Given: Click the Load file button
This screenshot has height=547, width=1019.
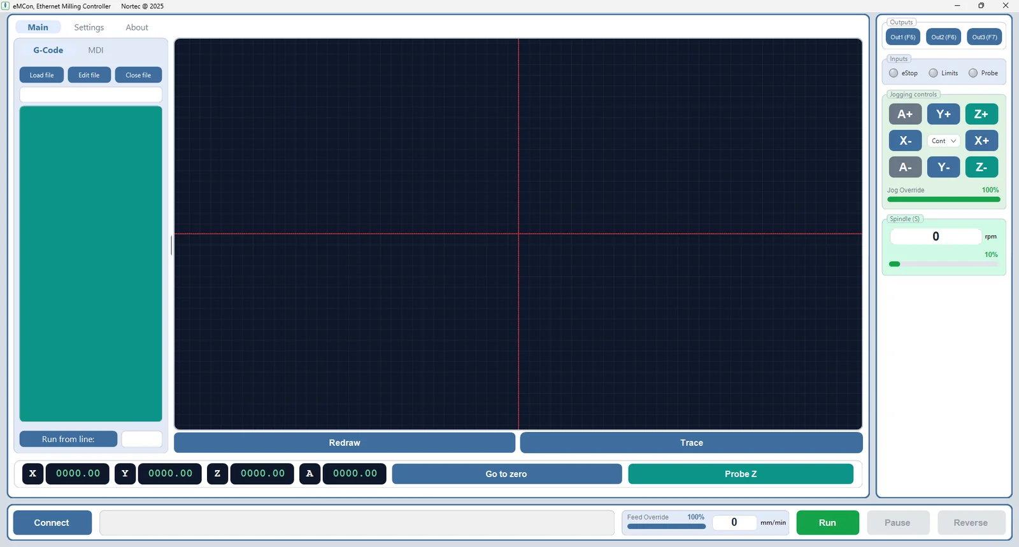Looking at the screenshot, I should tap(42, 75).
